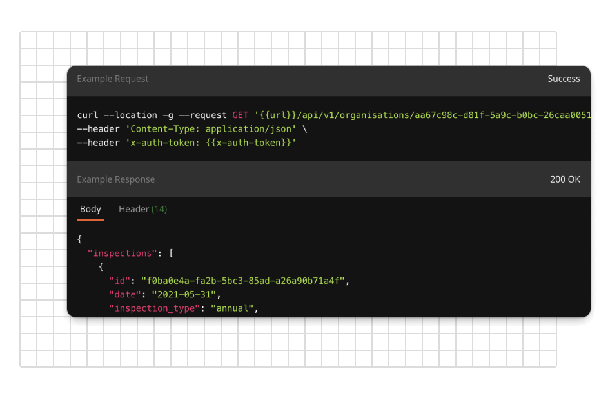Select the Success example label
Screen dimensions: 599x400
pos(564,79)
